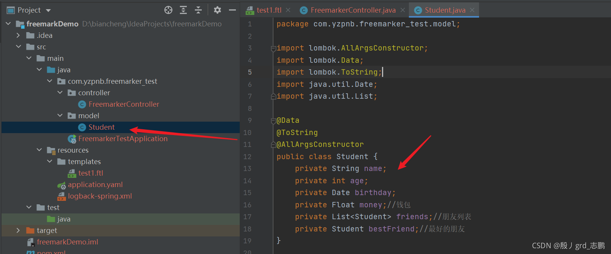Click the Student class icon in tree

pos(82,127)
